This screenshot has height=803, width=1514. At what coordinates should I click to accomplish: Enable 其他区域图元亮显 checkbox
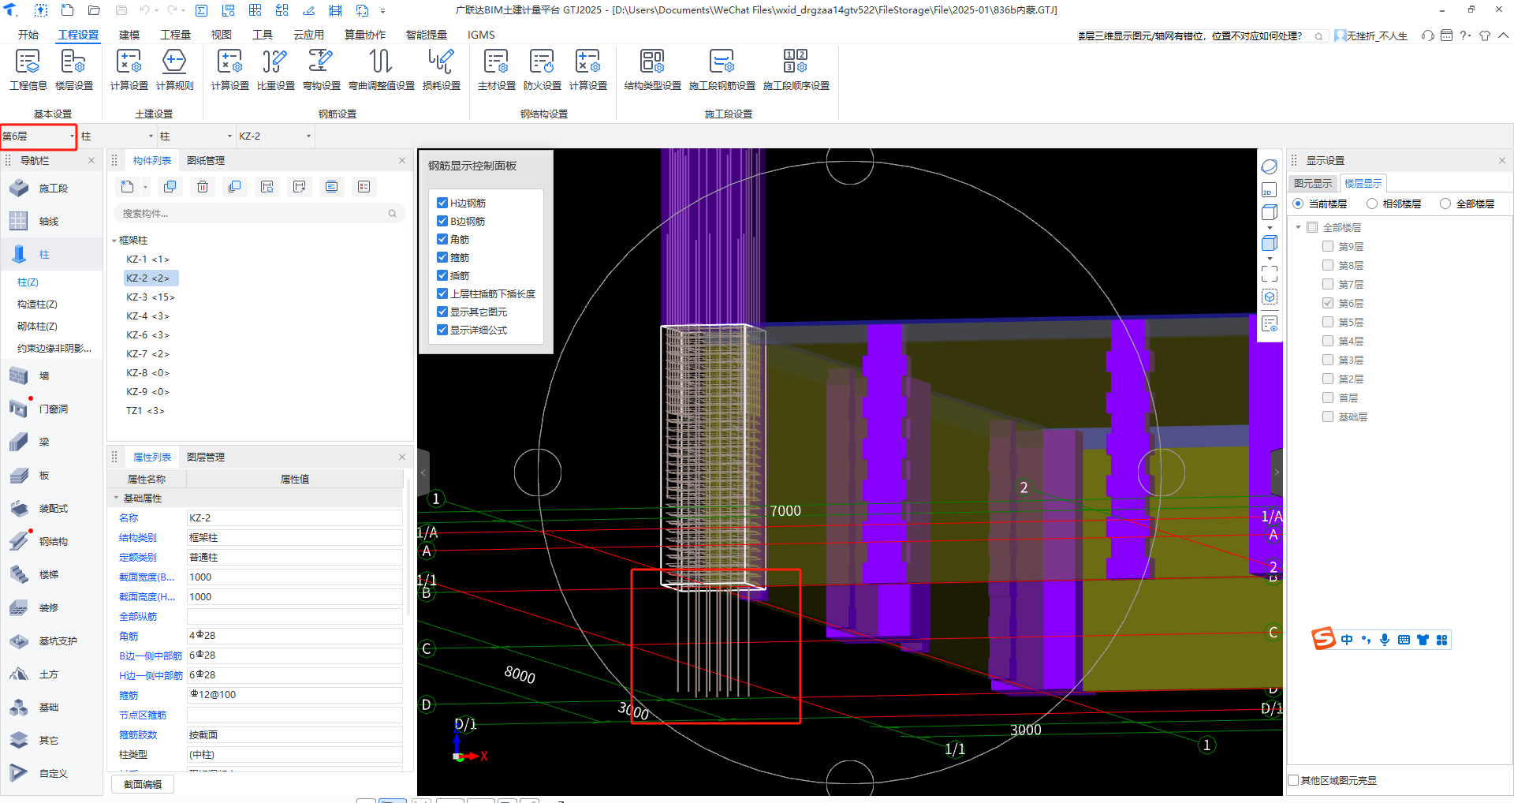(x=1293, y=780)
